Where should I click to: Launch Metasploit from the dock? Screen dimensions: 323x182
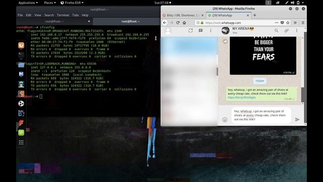coord(21,74)
